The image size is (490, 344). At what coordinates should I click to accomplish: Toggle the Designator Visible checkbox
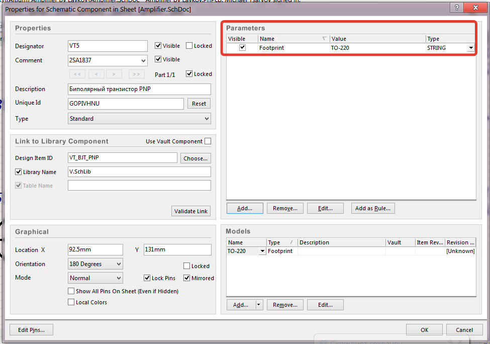pyautogui.click(x=158, y=46)
